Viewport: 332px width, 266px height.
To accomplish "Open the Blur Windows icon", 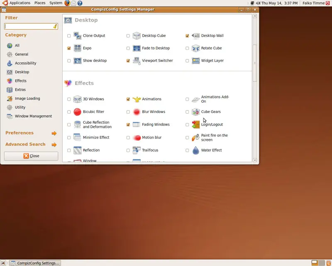I will 137,112.
